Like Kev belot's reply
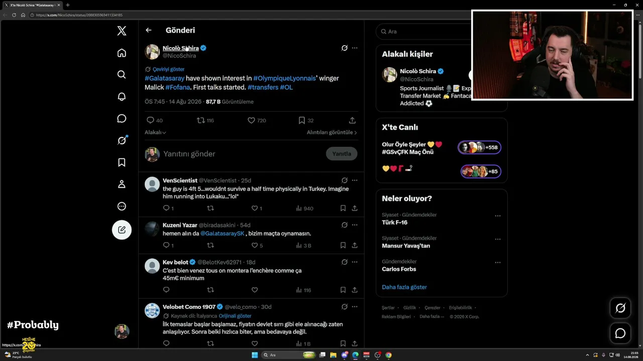 coord(255,290)
